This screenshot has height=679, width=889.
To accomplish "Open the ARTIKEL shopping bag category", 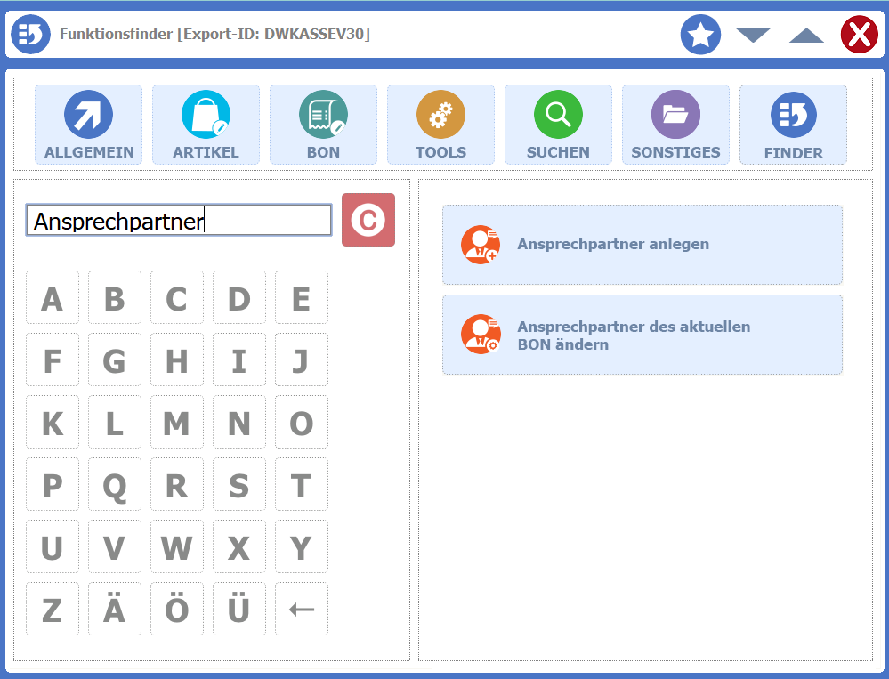I will tap(206, 125).
